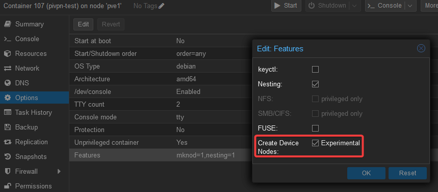Click the Reset button in dialog
This screenshot has width=438, height=192.
(x=407, y=173)
